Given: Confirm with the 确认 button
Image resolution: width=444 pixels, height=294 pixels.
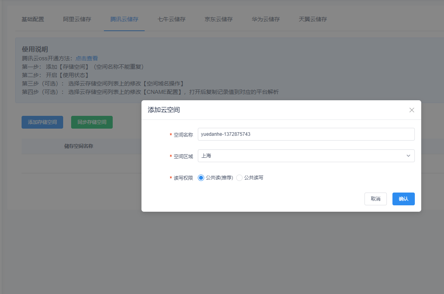Looking at the screenshot, I should 403,199.
